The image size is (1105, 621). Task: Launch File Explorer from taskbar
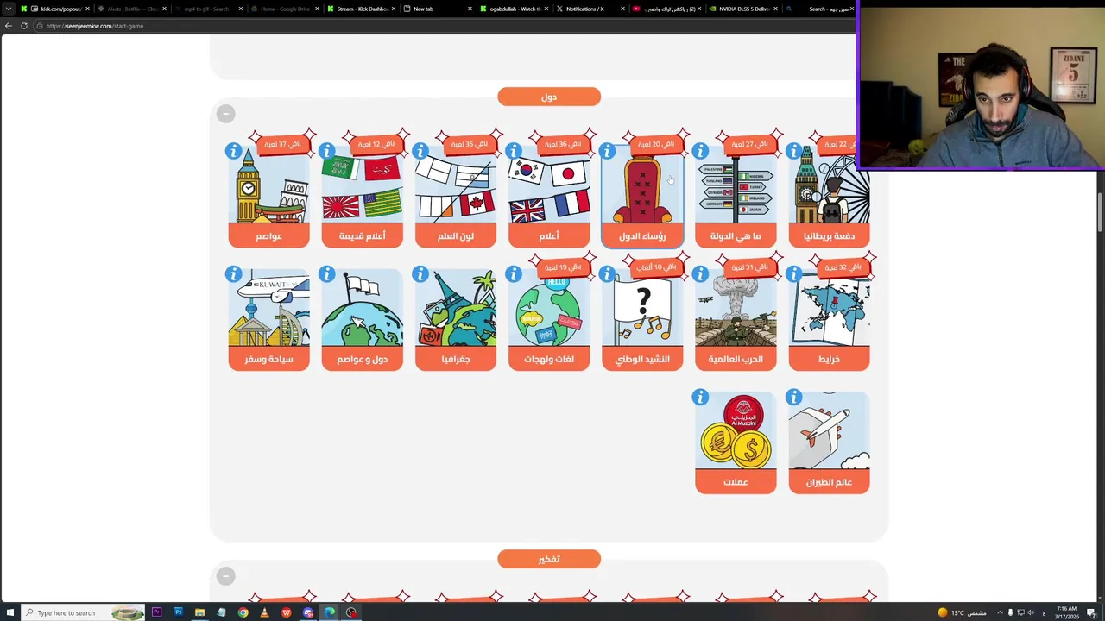tap(199, 612)
